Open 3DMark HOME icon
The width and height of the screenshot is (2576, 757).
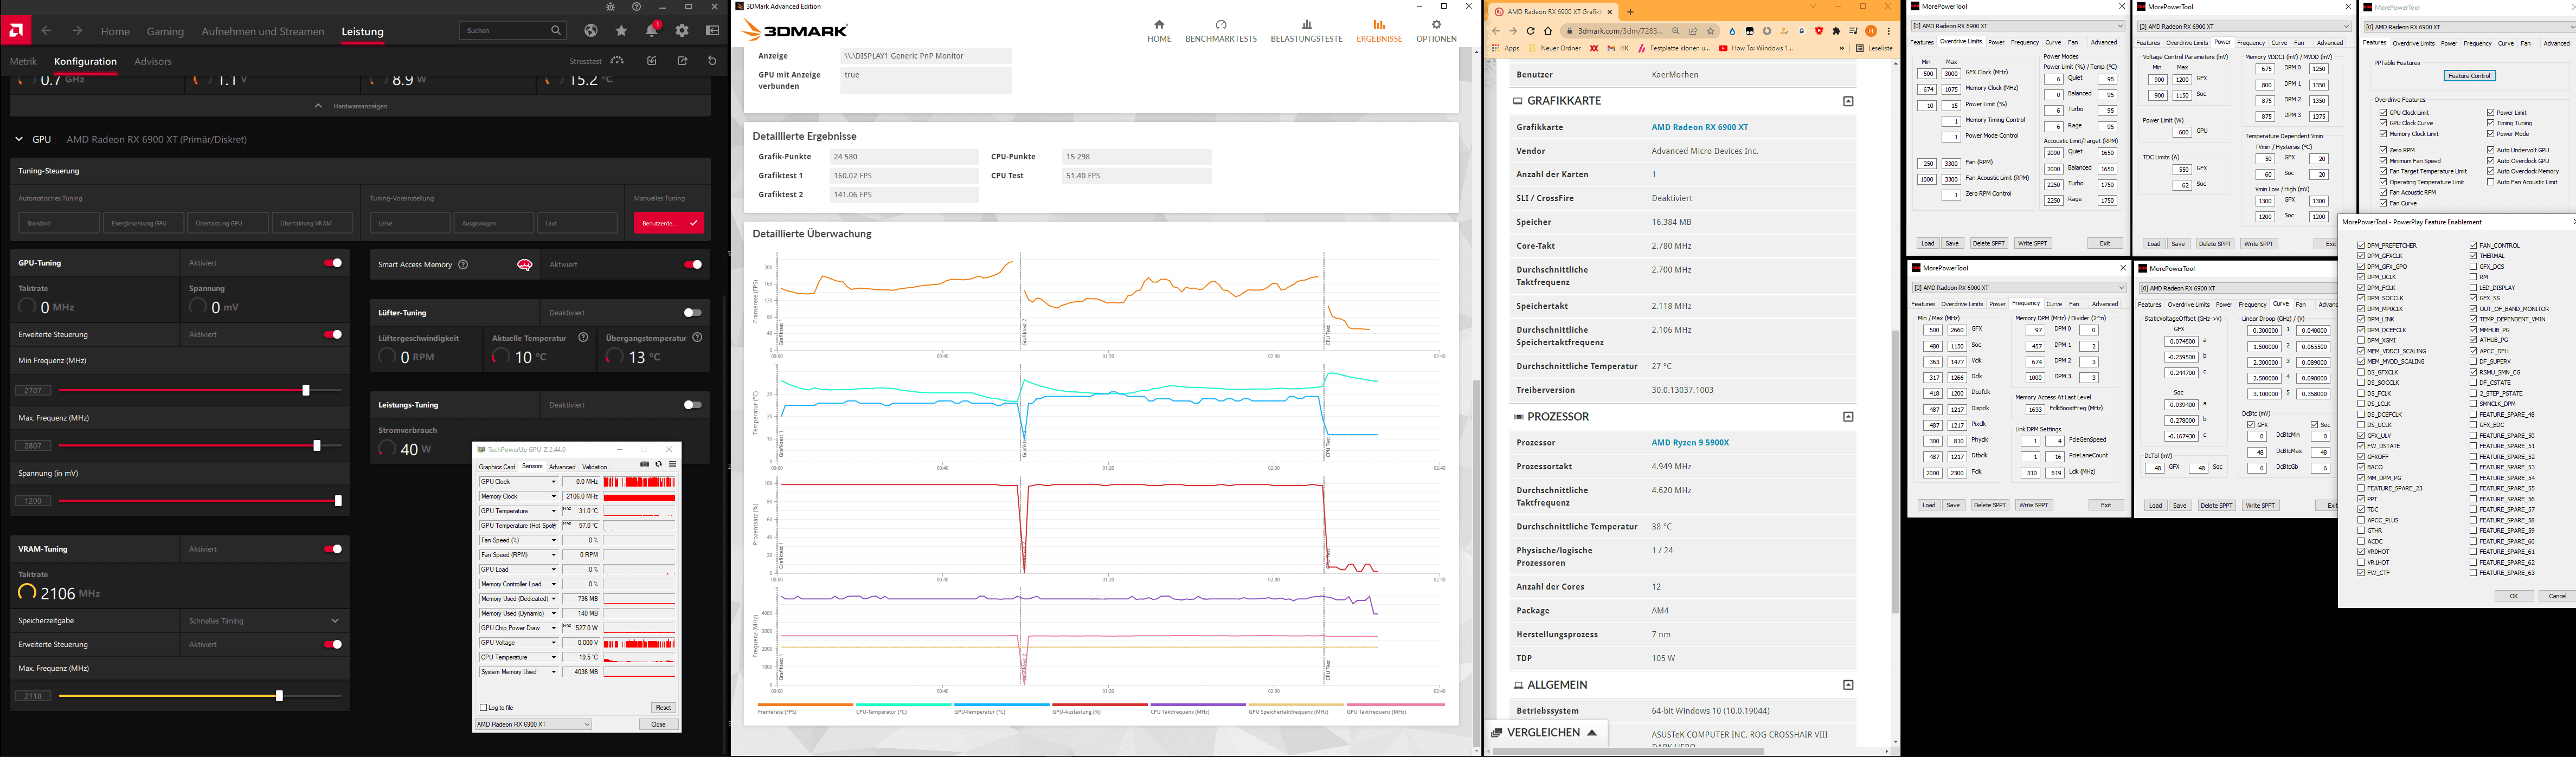(x=1159, y=25)
